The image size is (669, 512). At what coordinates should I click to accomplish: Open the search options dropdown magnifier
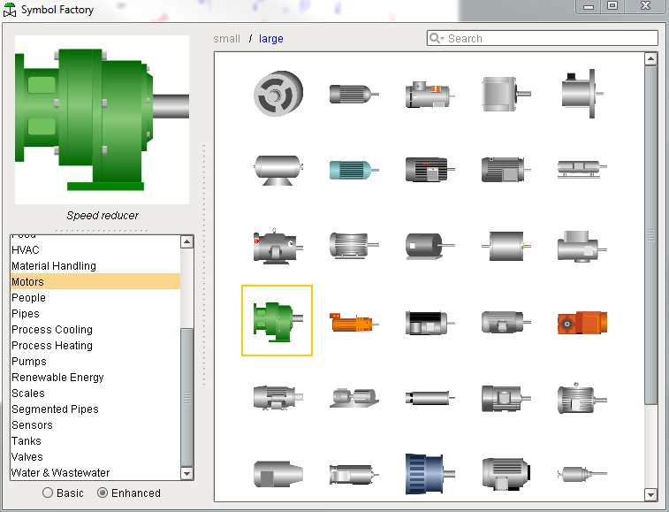[437, 38]
